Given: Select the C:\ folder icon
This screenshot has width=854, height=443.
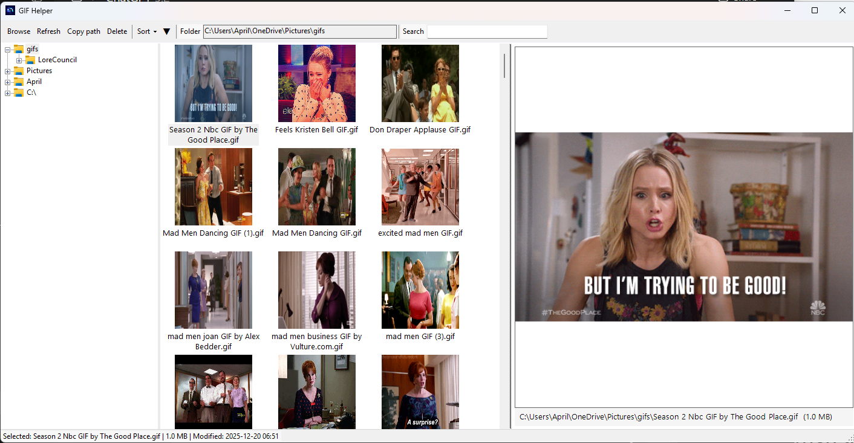Looking at the screenshot, I should pyautogui.click(x=19, y=92).
